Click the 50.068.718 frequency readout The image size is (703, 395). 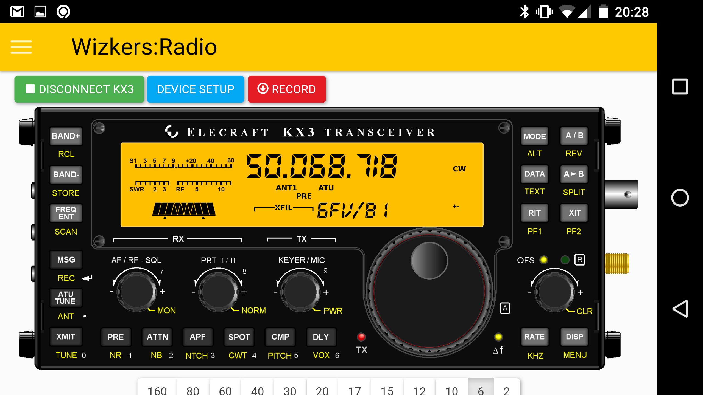tap(322, 166)
